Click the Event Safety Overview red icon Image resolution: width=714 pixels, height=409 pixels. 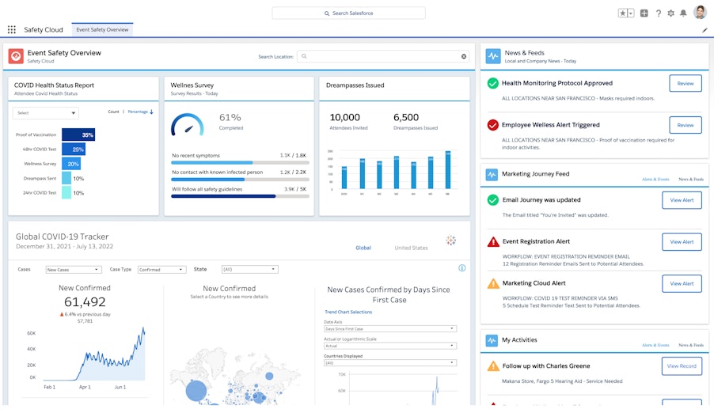coord(16,56)
